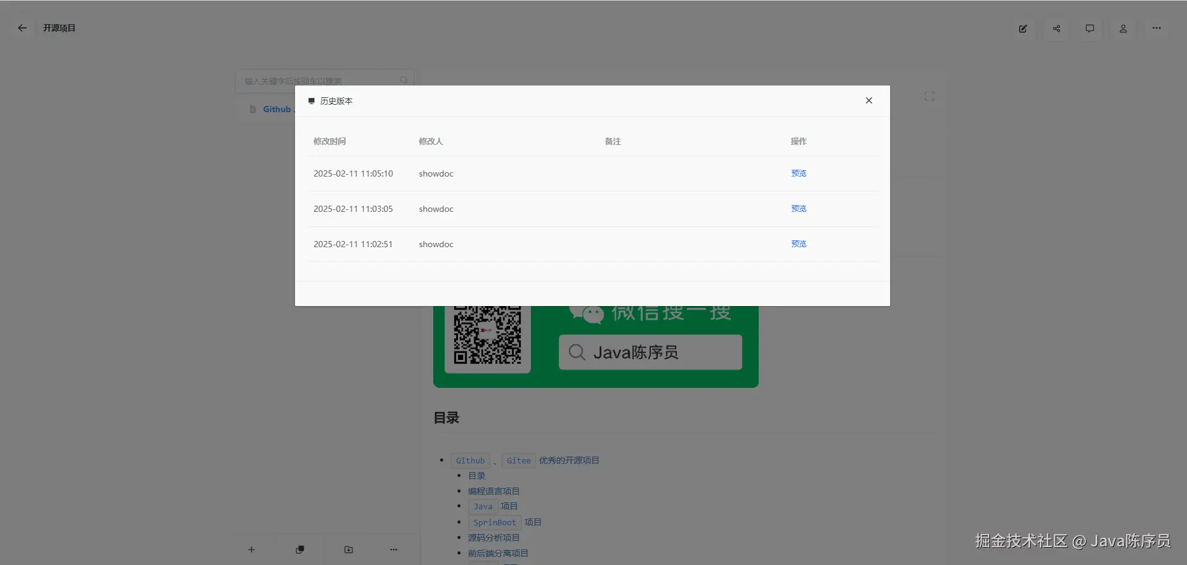Open the 编程语言项目 link
Image resolution: width=1187 pixels, height=565 pixels.
point(494,491)
